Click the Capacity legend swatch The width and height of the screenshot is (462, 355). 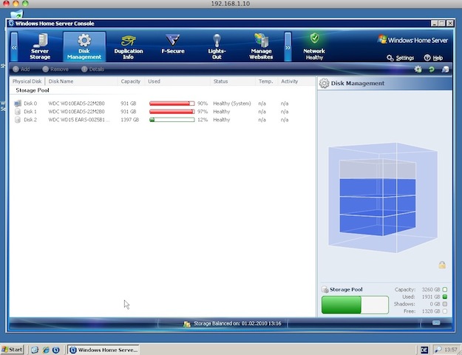(x=445, y=289)
